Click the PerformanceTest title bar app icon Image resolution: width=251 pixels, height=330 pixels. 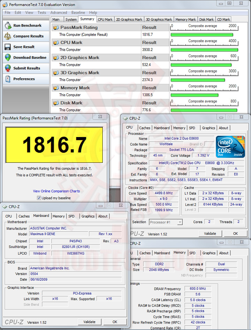pyautogui.click(x=5, y=5)
